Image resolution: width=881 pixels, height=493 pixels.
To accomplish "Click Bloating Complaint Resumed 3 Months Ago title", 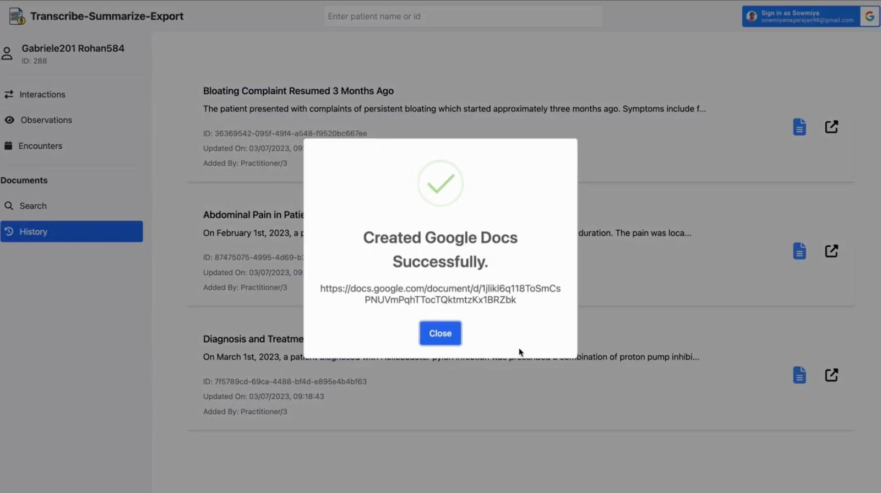I will [x=298, y=91].
